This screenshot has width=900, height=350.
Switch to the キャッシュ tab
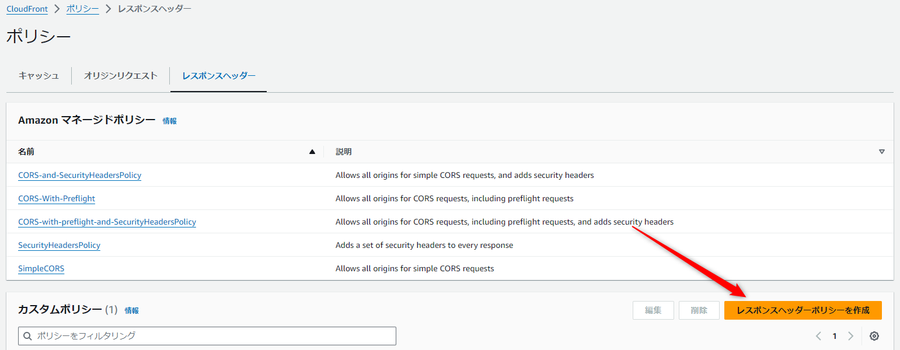tap(39, 76)
